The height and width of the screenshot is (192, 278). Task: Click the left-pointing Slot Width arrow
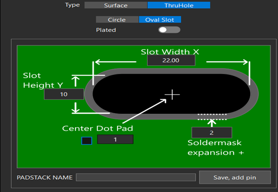pyautogui.click(x=116, y=62)
